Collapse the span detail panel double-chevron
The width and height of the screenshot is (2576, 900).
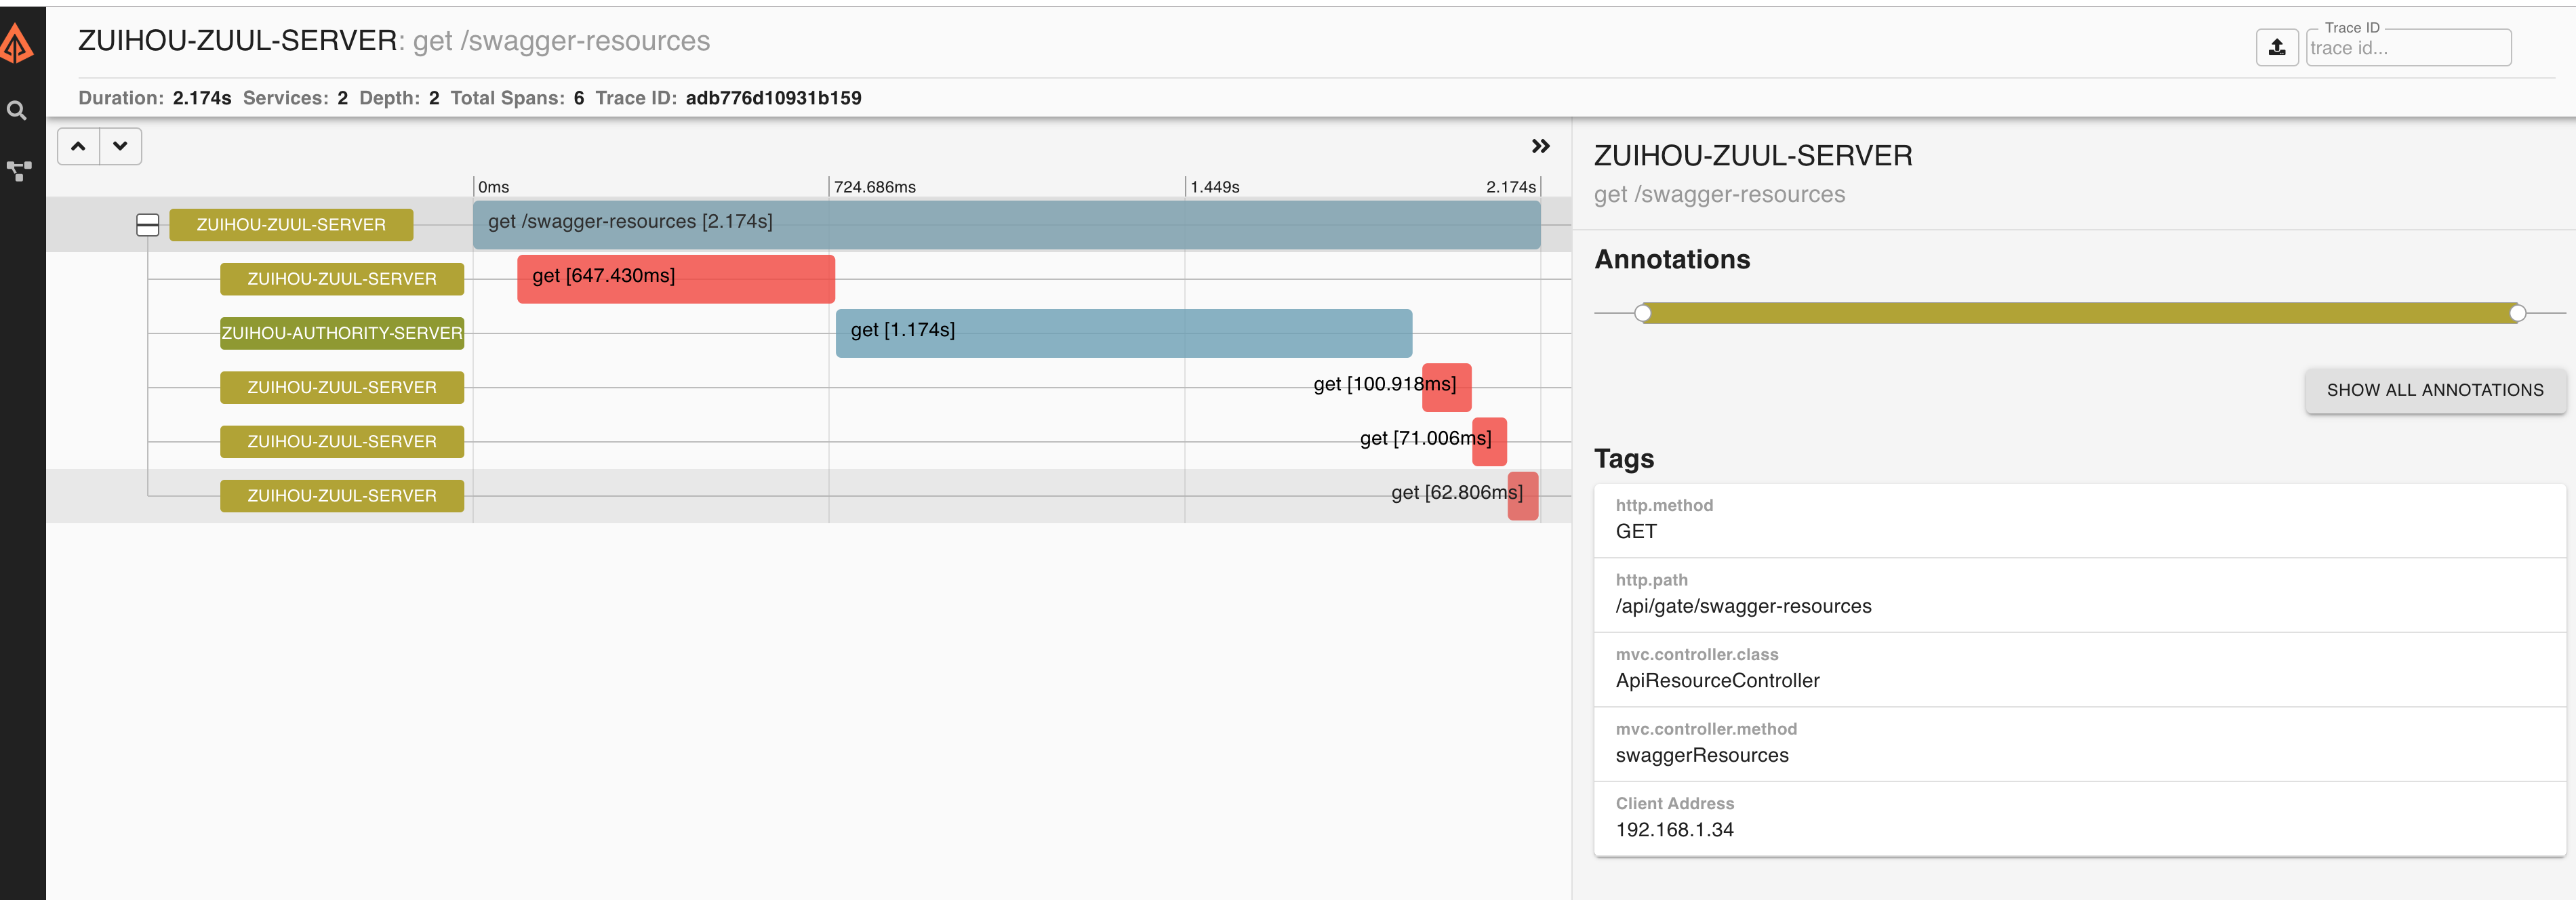pos(1540,146)
